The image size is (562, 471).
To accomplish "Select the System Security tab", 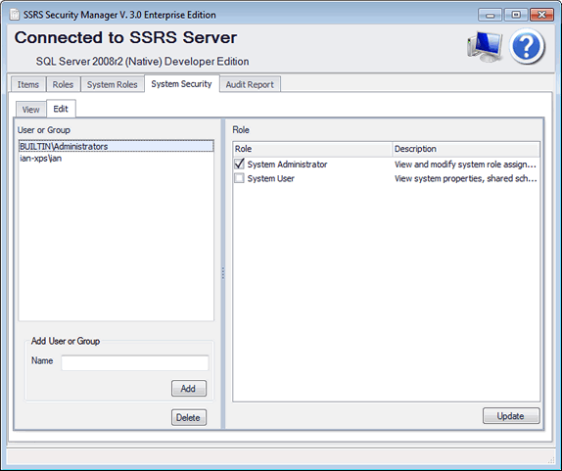I will pyautogui.click(x=182, y=84).
